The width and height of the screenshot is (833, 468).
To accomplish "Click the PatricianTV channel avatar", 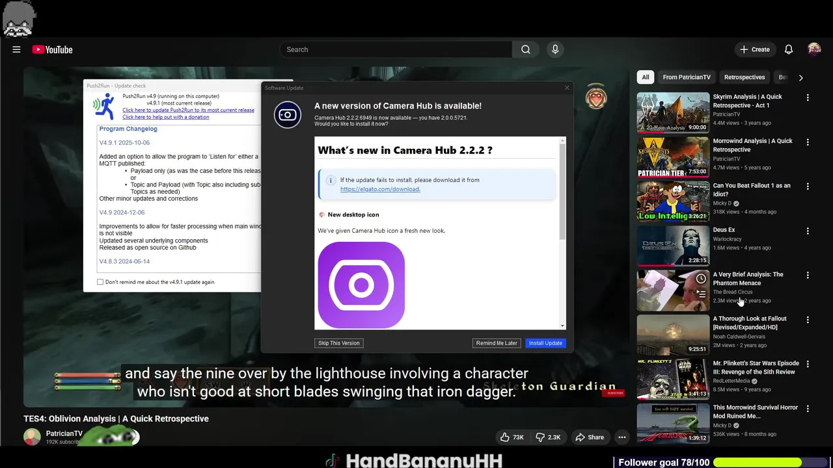I will pos(32,437).
